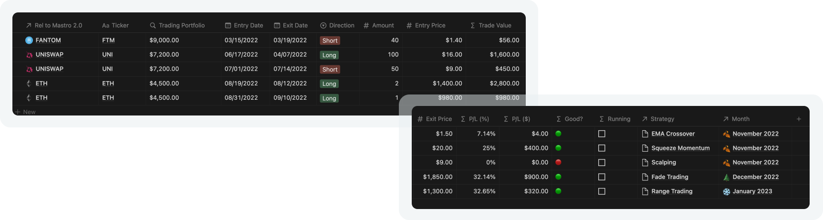Viewport: 823px width, 220px height.
Task: Select the P/L (%) column header
Action: pos(475,119)
